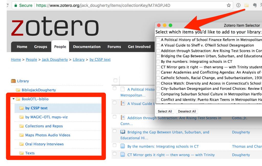Open Dougherty creator link in CT Mirror row
Screen dimensions: 262x166
(241, 155)
